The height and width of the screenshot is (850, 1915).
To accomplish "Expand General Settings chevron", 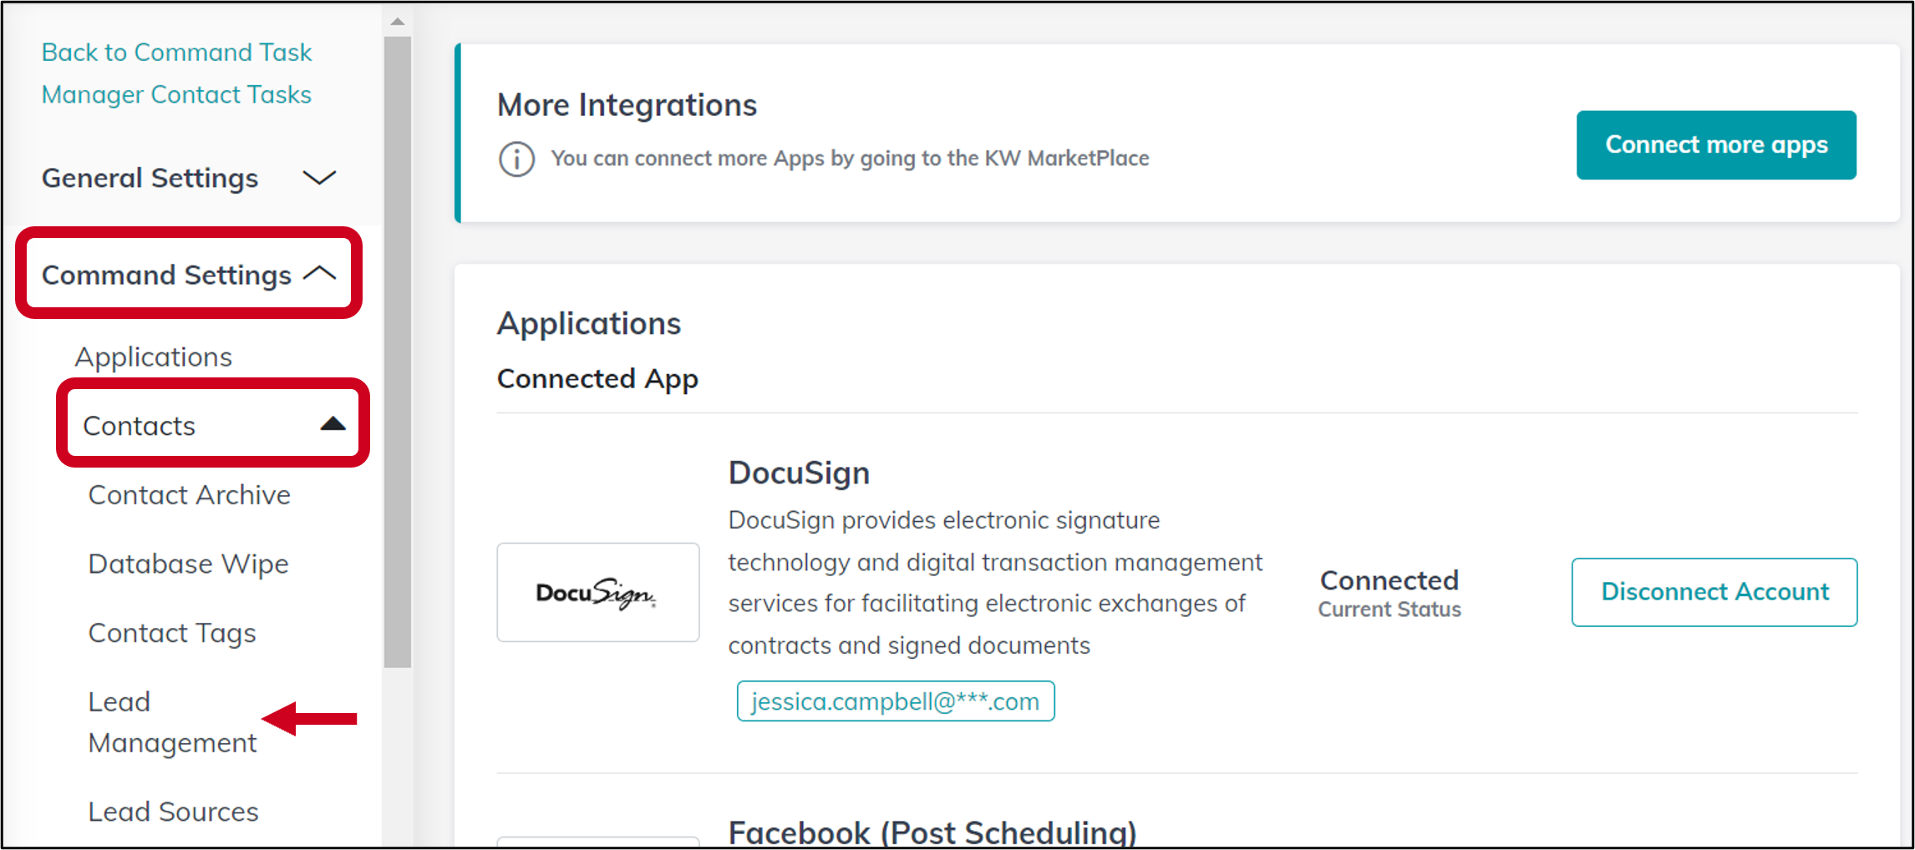I will 319,178.
